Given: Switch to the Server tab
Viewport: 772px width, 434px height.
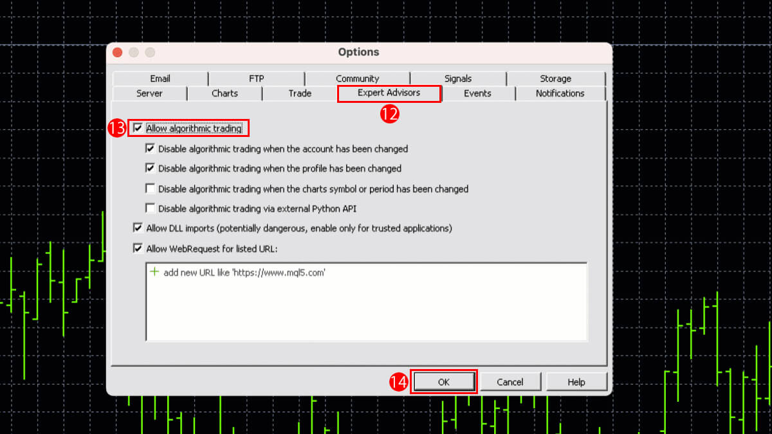Looking at the screenshot, I should coord(149,93).
